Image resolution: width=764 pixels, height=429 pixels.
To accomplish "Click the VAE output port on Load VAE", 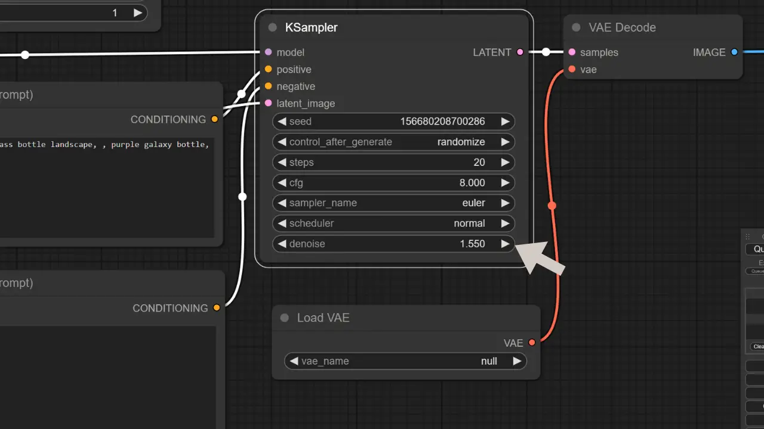I will tap(532, 343).
